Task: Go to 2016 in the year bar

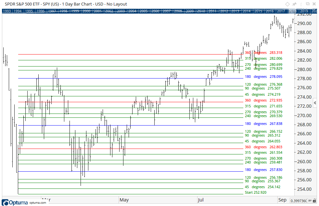Action: pyautogui.click(x=270, y=11)
